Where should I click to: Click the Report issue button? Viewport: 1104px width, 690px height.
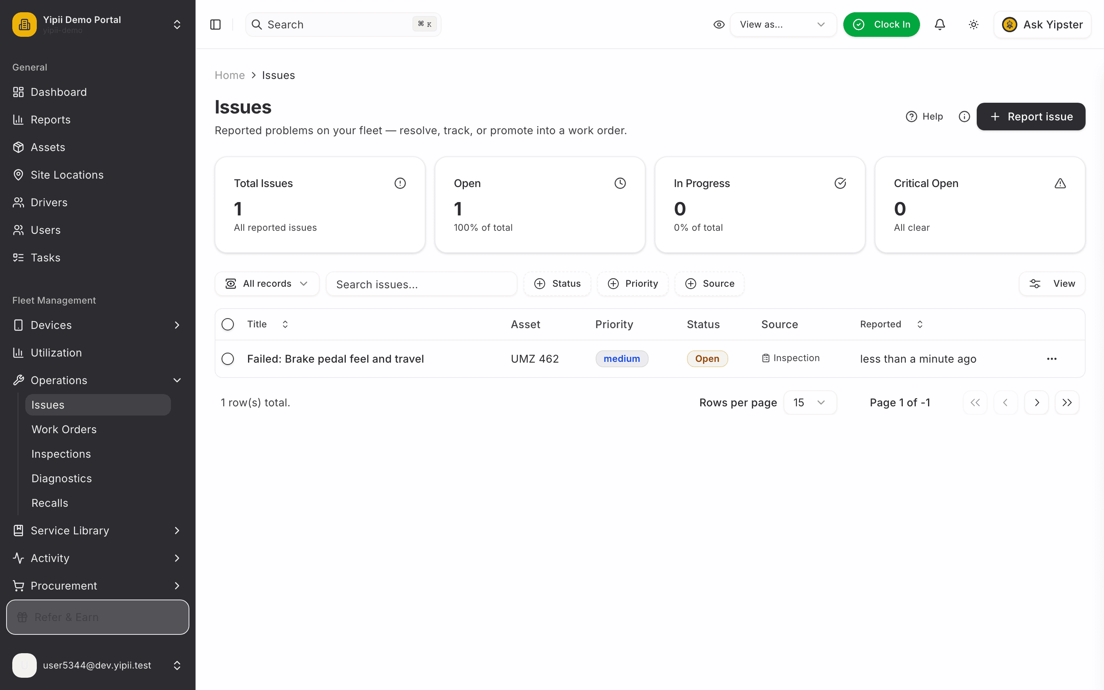(1030, 117)
